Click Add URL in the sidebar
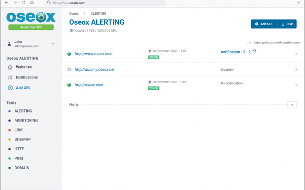Image resolution: width=305 pixels, height=190 pixels. [23, 88]
